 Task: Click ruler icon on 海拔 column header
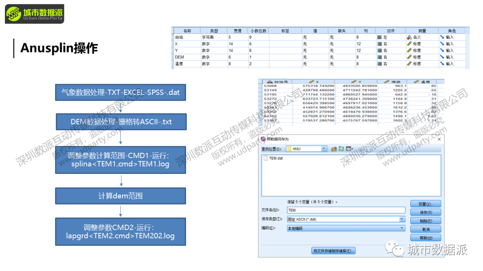click(x=387, y=82)
